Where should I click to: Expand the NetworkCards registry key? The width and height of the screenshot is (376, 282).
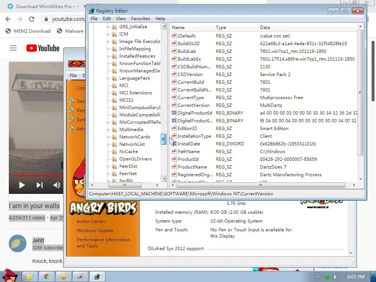tap(108, 137)
